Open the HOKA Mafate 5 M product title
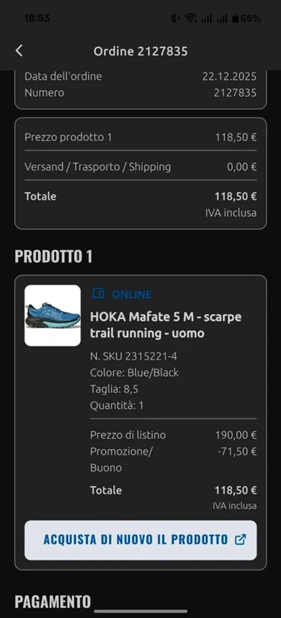This screenshot has width=281, height=618. [166, 325]
